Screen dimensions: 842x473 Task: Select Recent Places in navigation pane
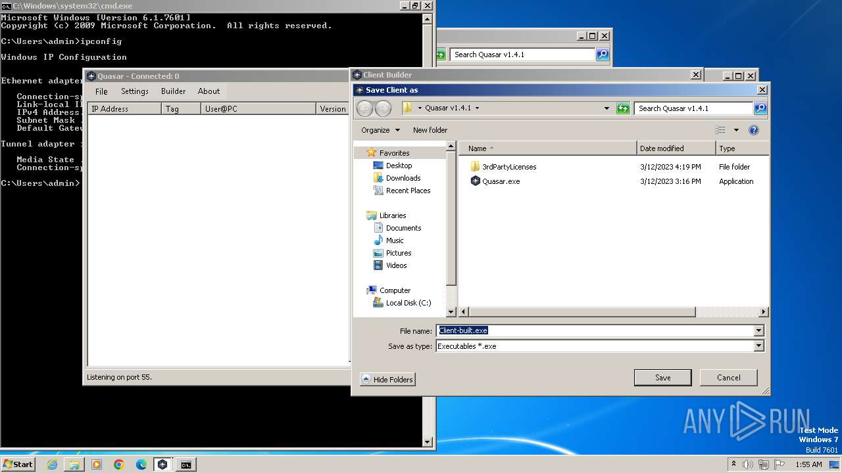pos(408,191)
